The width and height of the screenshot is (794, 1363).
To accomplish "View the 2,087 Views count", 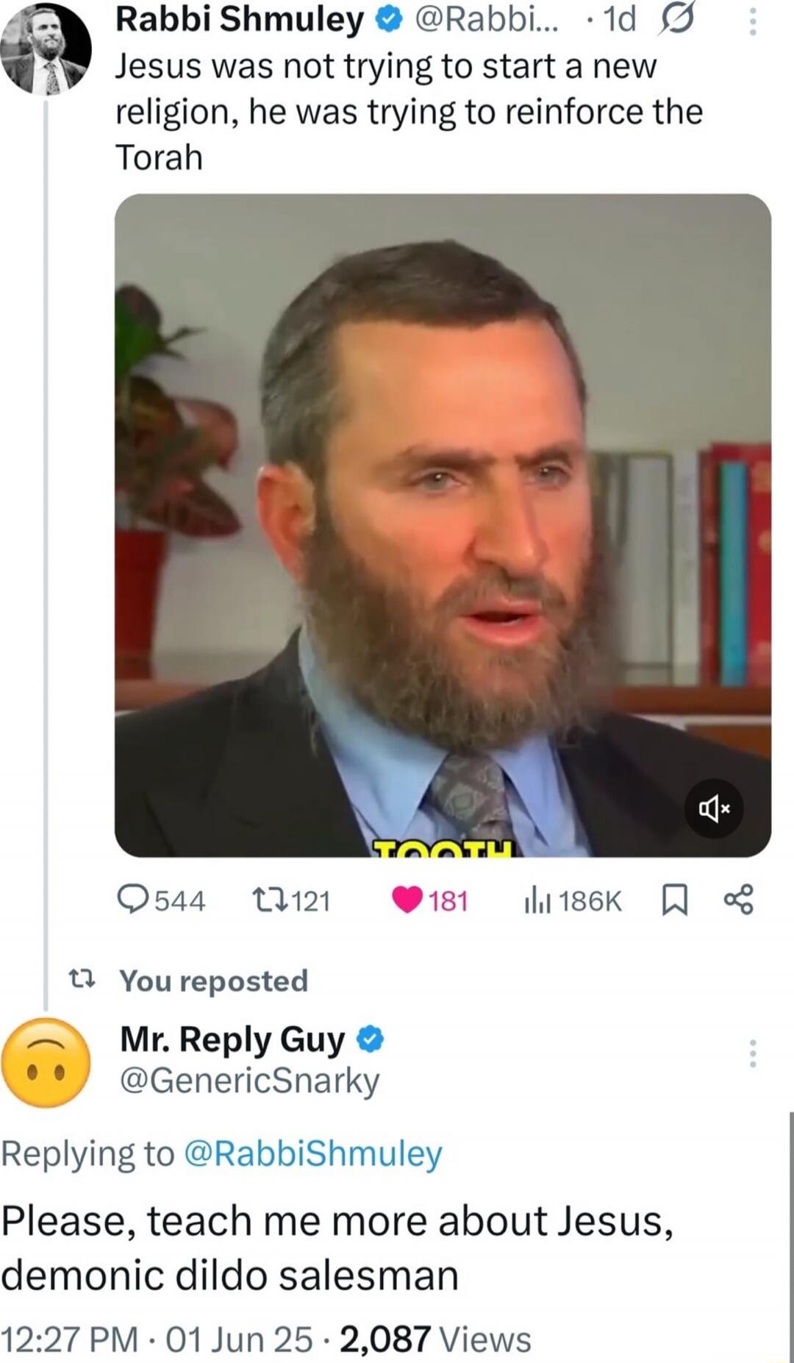I will click(435, 1339).
